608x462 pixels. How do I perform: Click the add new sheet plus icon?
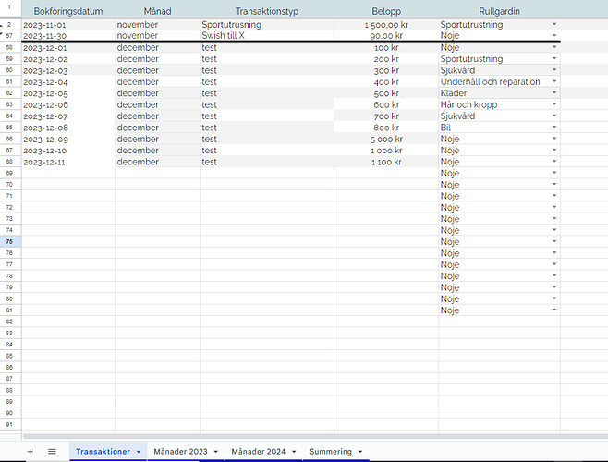(x=30, y=452)
